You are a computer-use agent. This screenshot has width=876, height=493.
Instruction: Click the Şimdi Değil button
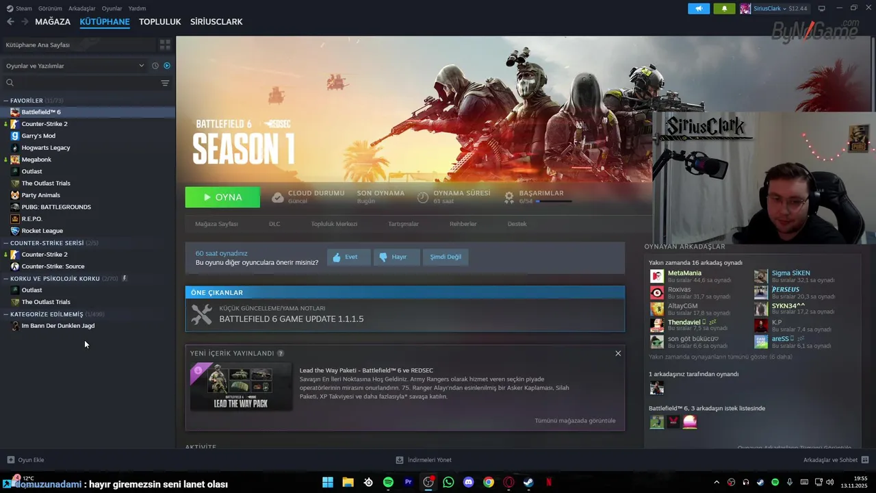[x=446, y=257]
